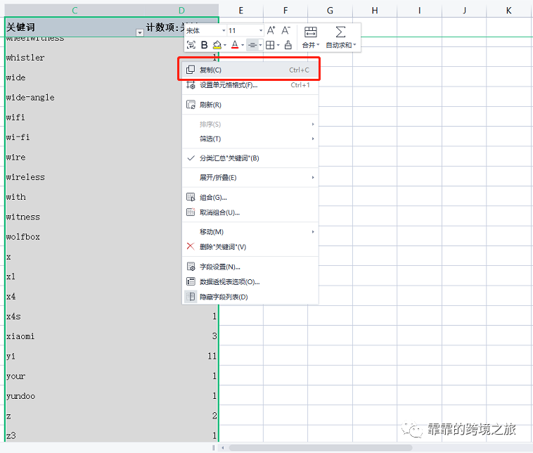Apply yellow fill color bucket icon
533x453 pixels.
[217, 45]
